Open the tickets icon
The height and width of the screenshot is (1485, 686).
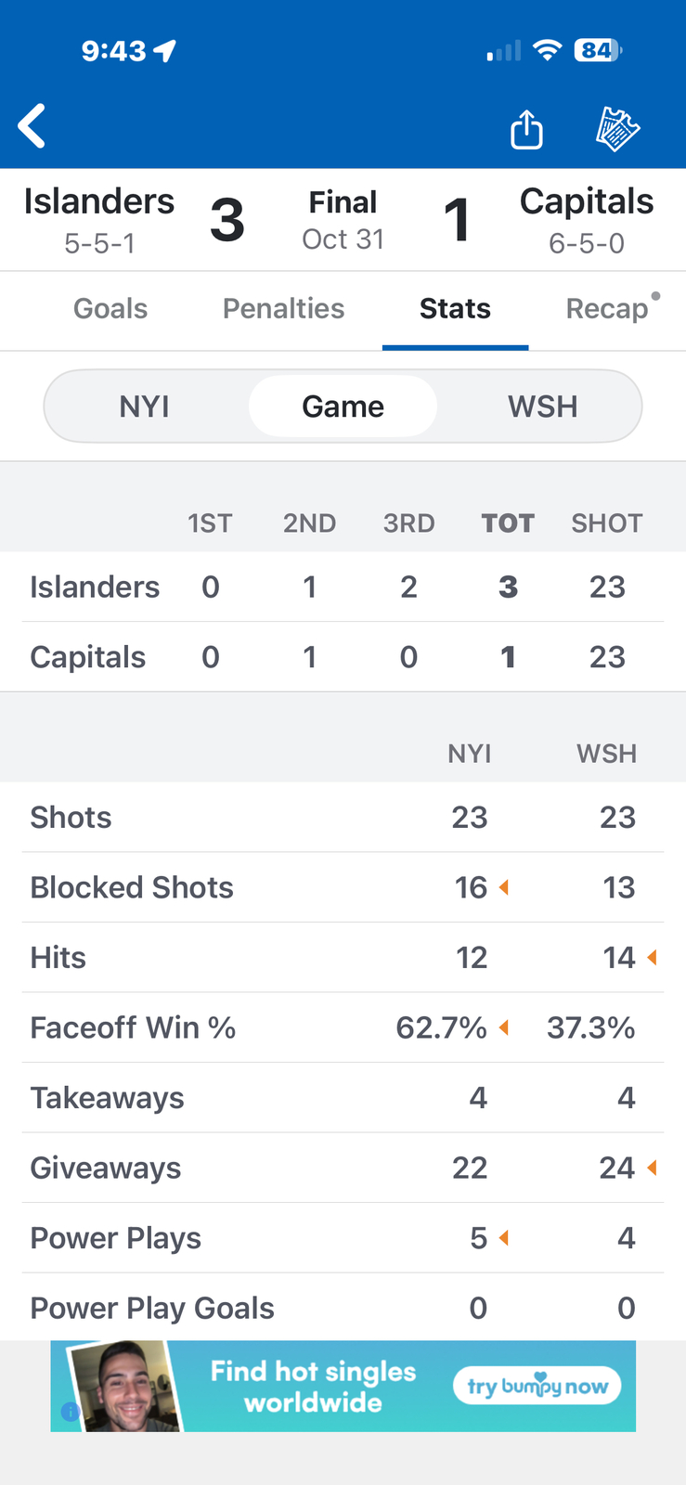click(617, 128)
